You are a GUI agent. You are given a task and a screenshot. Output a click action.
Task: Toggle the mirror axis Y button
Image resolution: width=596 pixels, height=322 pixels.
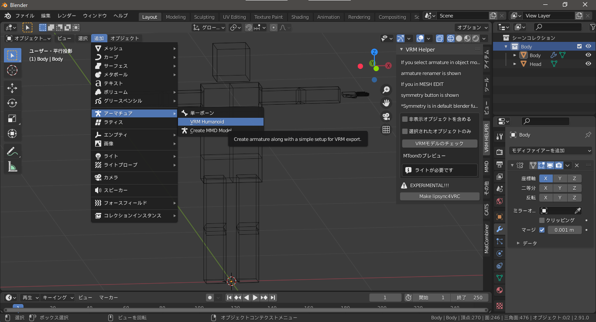560,178
